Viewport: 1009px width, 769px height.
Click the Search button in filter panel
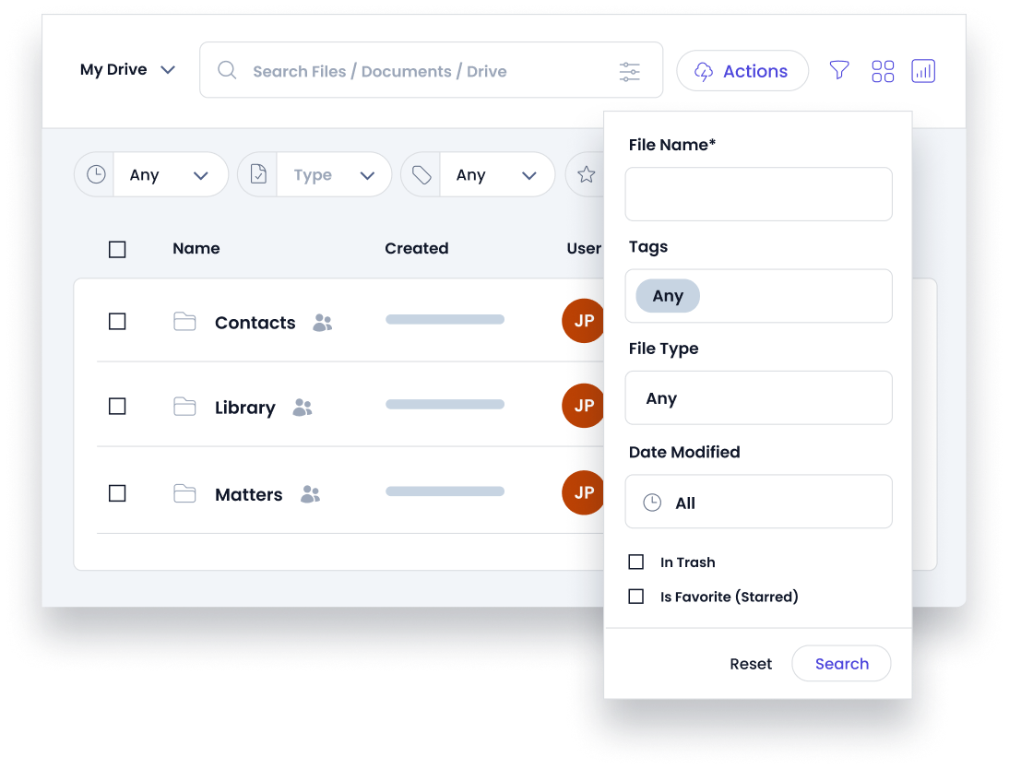[x=841, y=664]
